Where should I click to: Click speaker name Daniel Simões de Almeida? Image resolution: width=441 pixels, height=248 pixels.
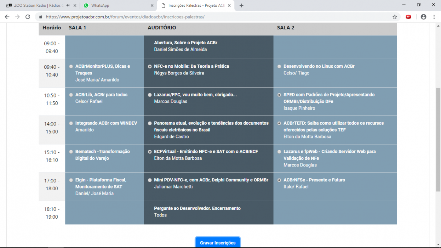click(181, 50)
